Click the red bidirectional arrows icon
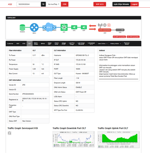150x153 pixels. [92, 28]
